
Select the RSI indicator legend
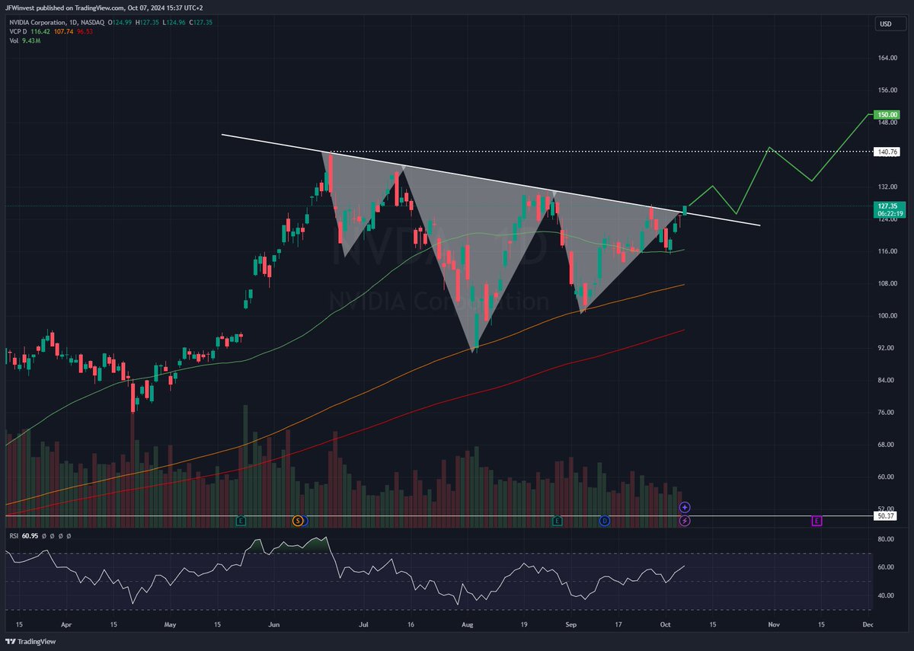[13, 536]
